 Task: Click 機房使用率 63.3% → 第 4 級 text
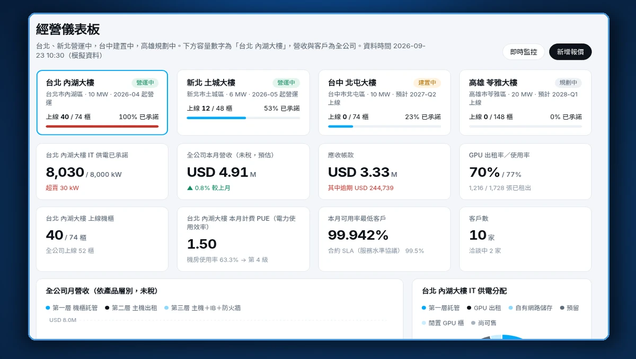[x=227, y=259]
